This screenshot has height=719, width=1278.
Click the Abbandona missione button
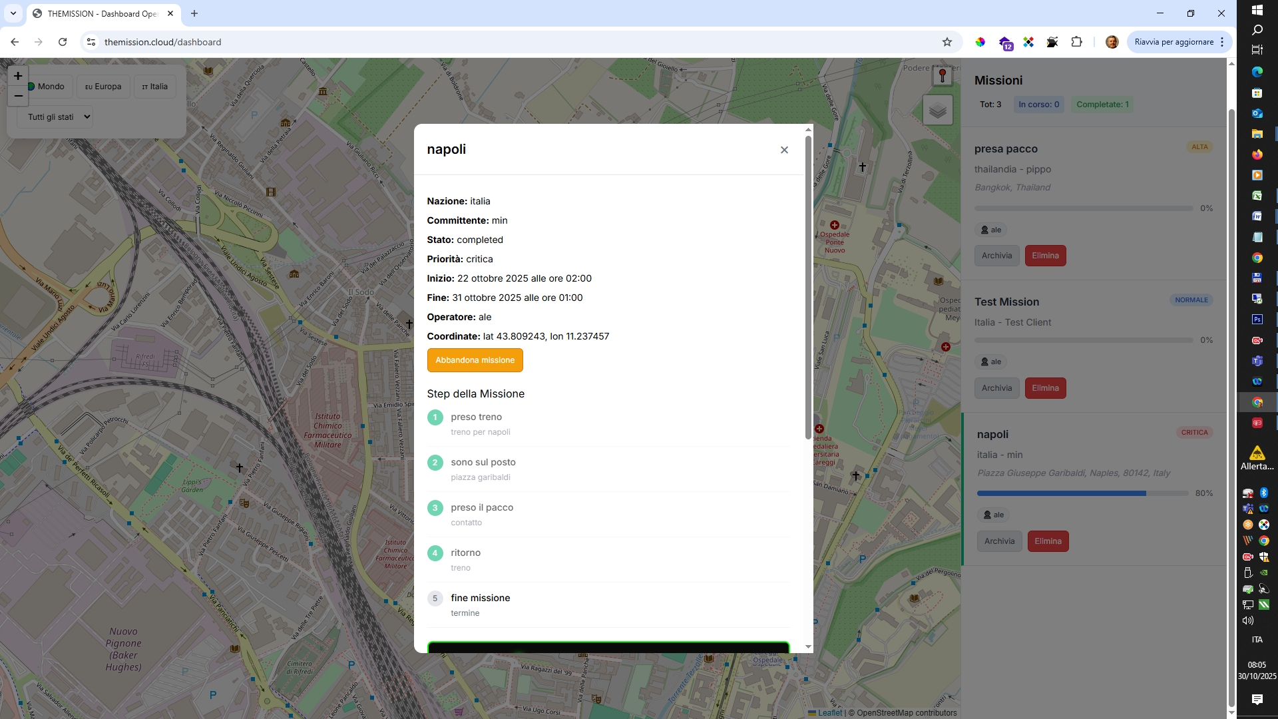pos(475,360)
